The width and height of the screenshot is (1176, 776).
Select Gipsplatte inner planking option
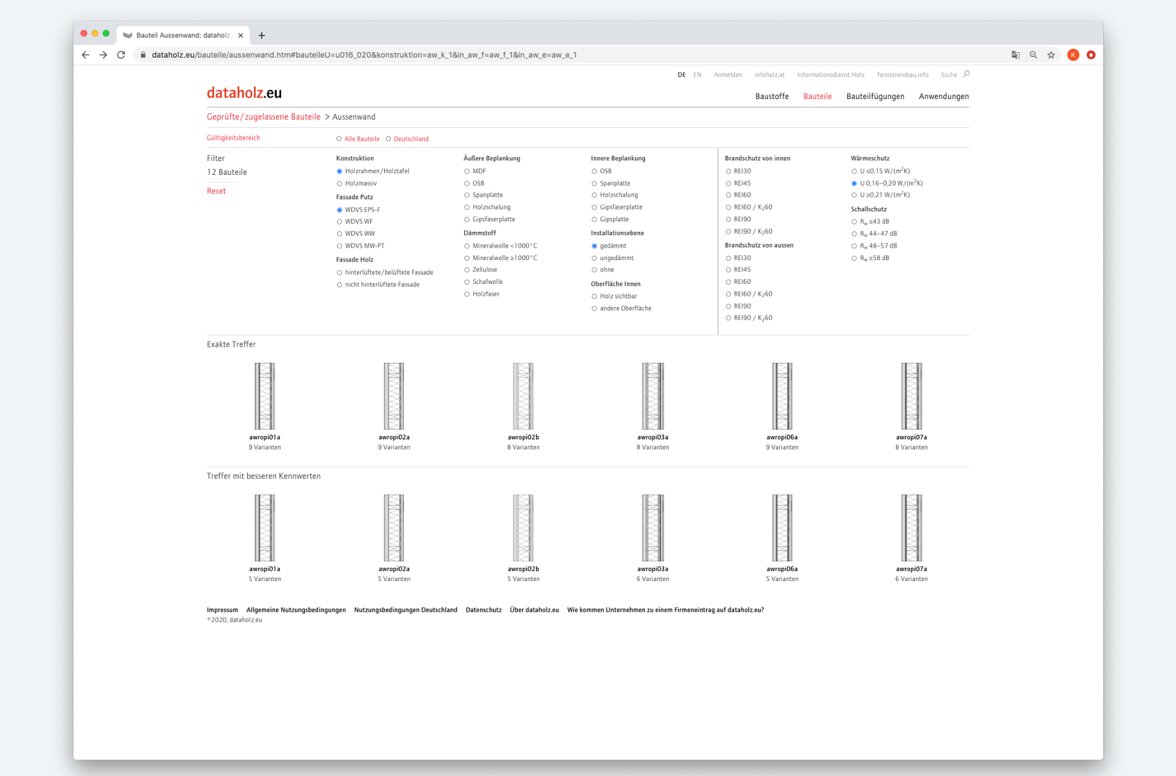click(594, 219)
